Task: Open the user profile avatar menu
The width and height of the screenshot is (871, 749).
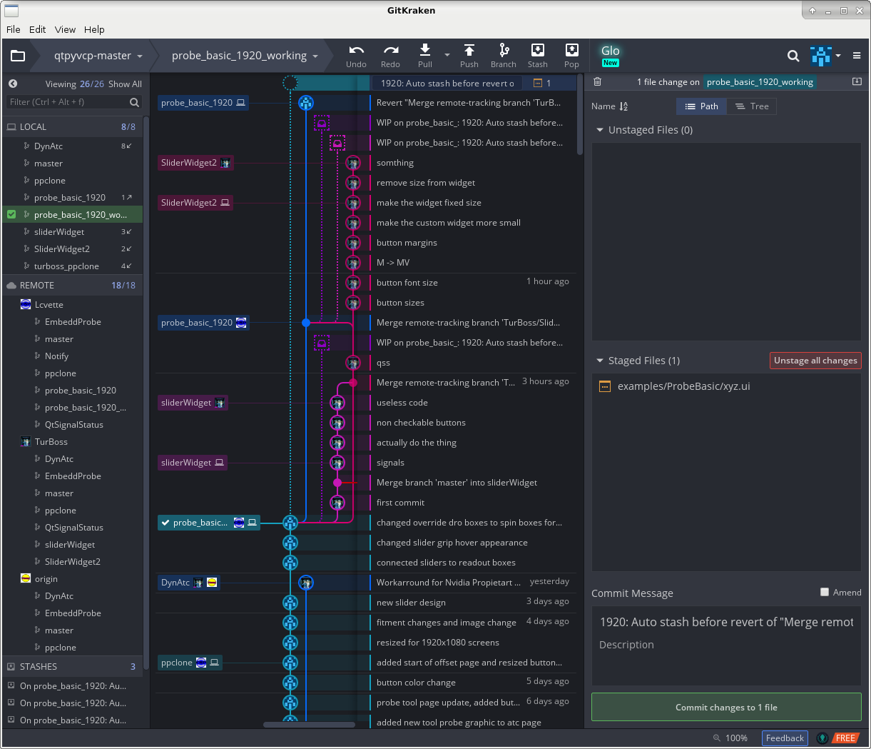Action: [x=825, y=56]
